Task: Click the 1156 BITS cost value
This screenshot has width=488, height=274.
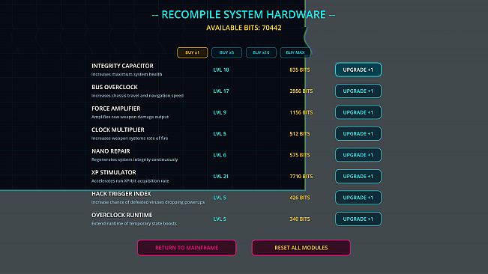Action: (301, 112)
